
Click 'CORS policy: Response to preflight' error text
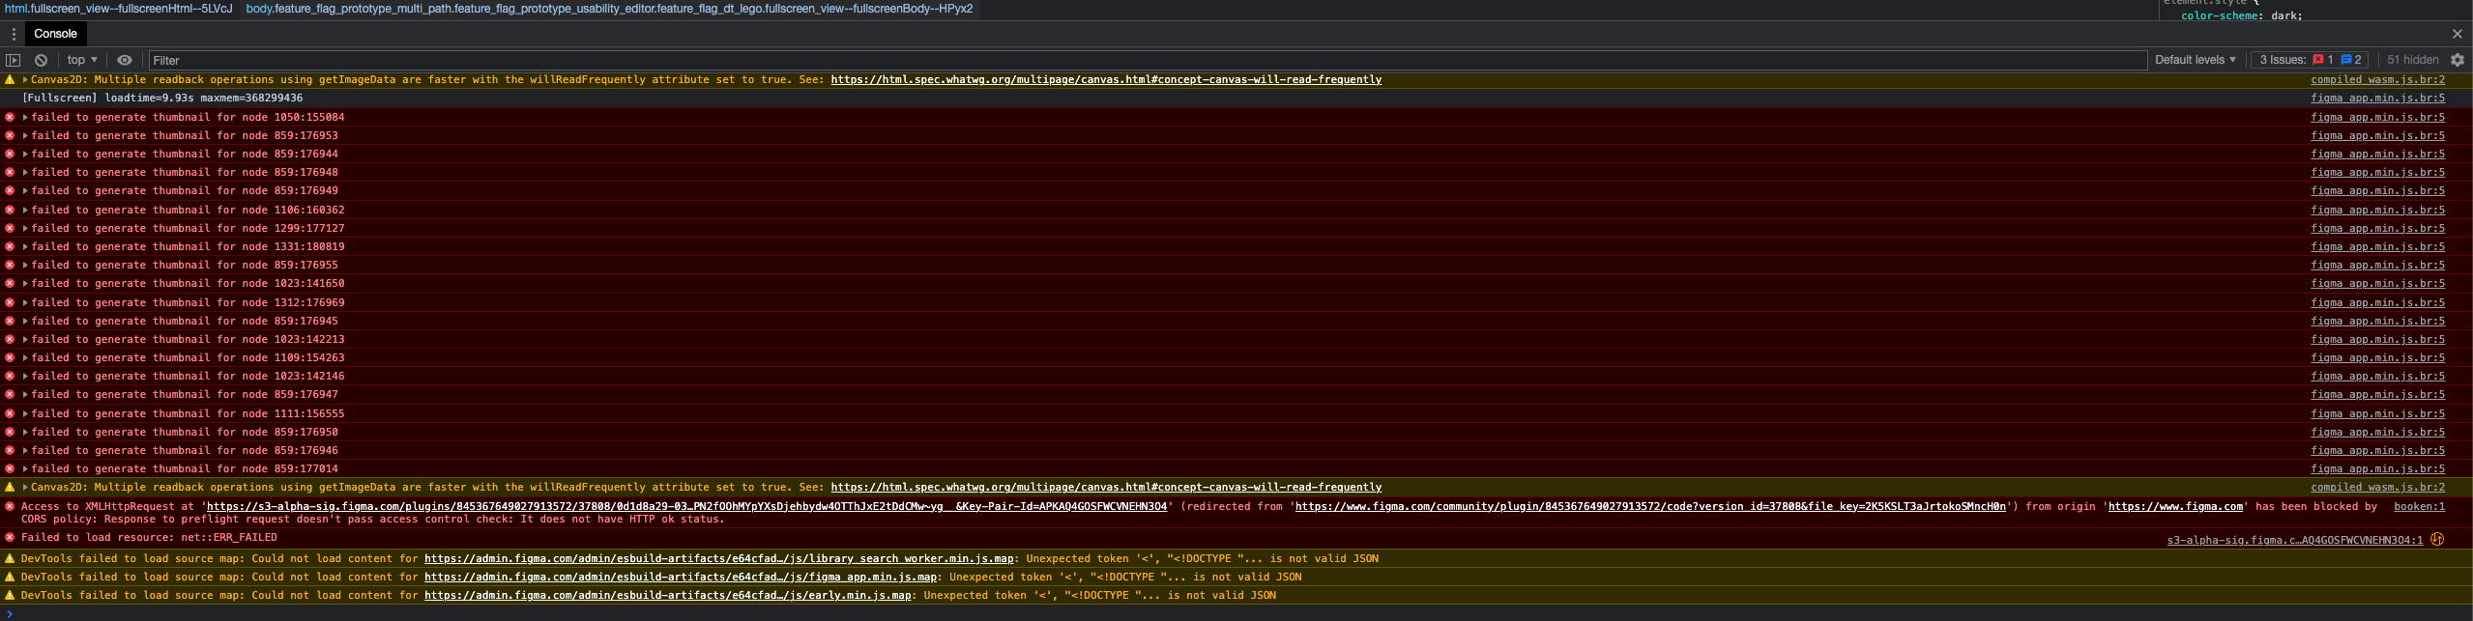point(372,520)
